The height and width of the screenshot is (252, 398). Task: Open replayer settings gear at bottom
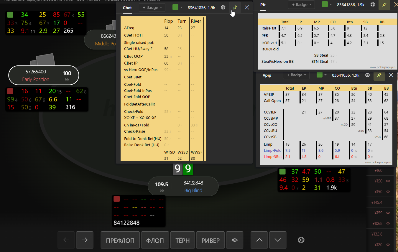301,240
